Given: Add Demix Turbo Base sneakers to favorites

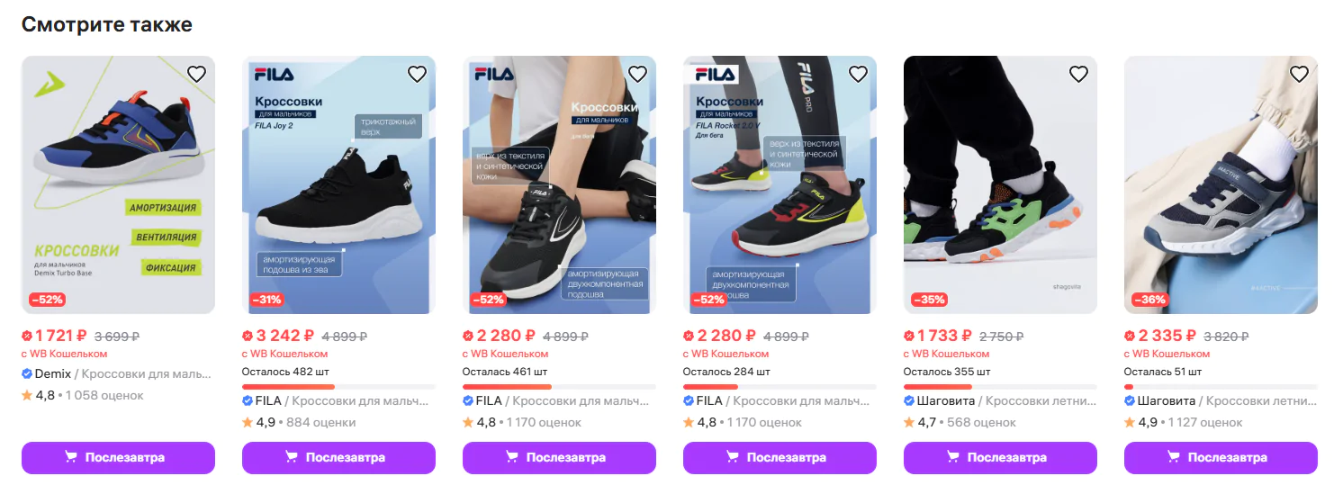Looking at the screenshot, I should pyautogui.click(x=196, y=75).
